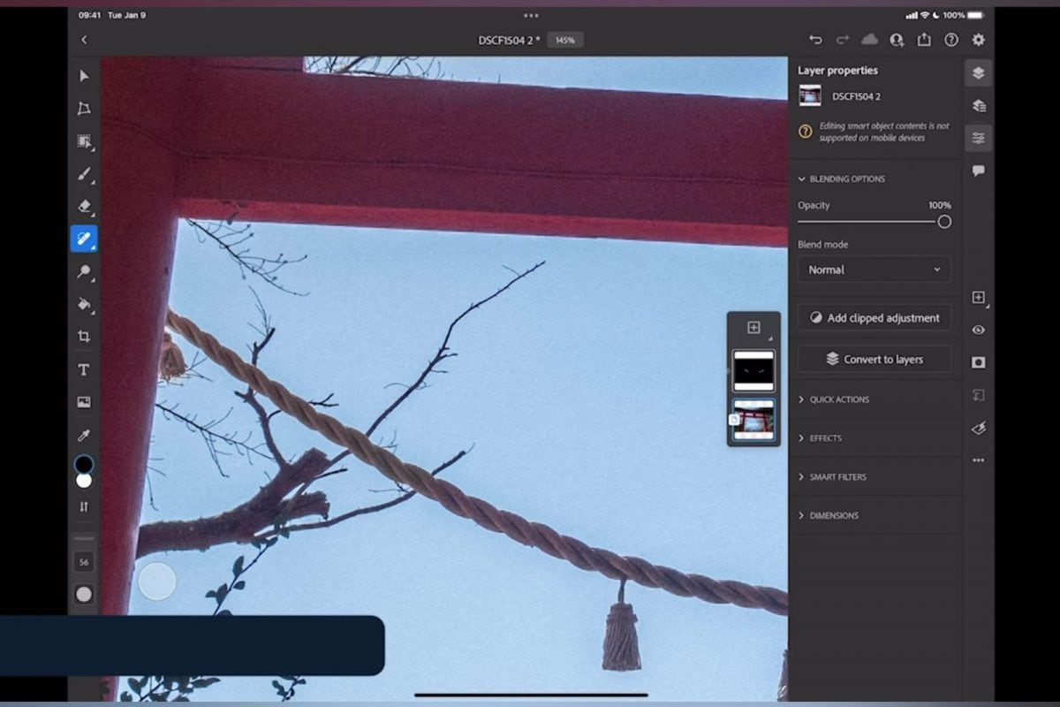
Task: Add a layer mask
Action: point(978,362)
